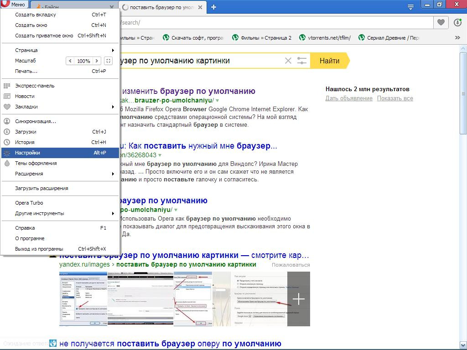The image size is (467, 350).
Task: Click the Opera Меню button
Action: click(x=14, y=5)
